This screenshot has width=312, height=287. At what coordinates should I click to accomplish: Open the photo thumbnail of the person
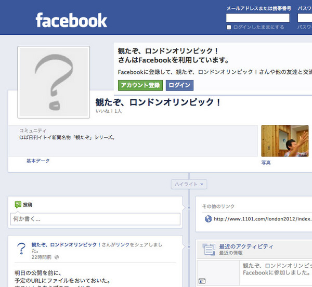point(284,141)
